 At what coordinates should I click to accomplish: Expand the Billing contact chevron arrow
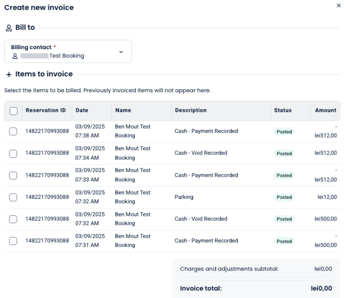[121, 51]
